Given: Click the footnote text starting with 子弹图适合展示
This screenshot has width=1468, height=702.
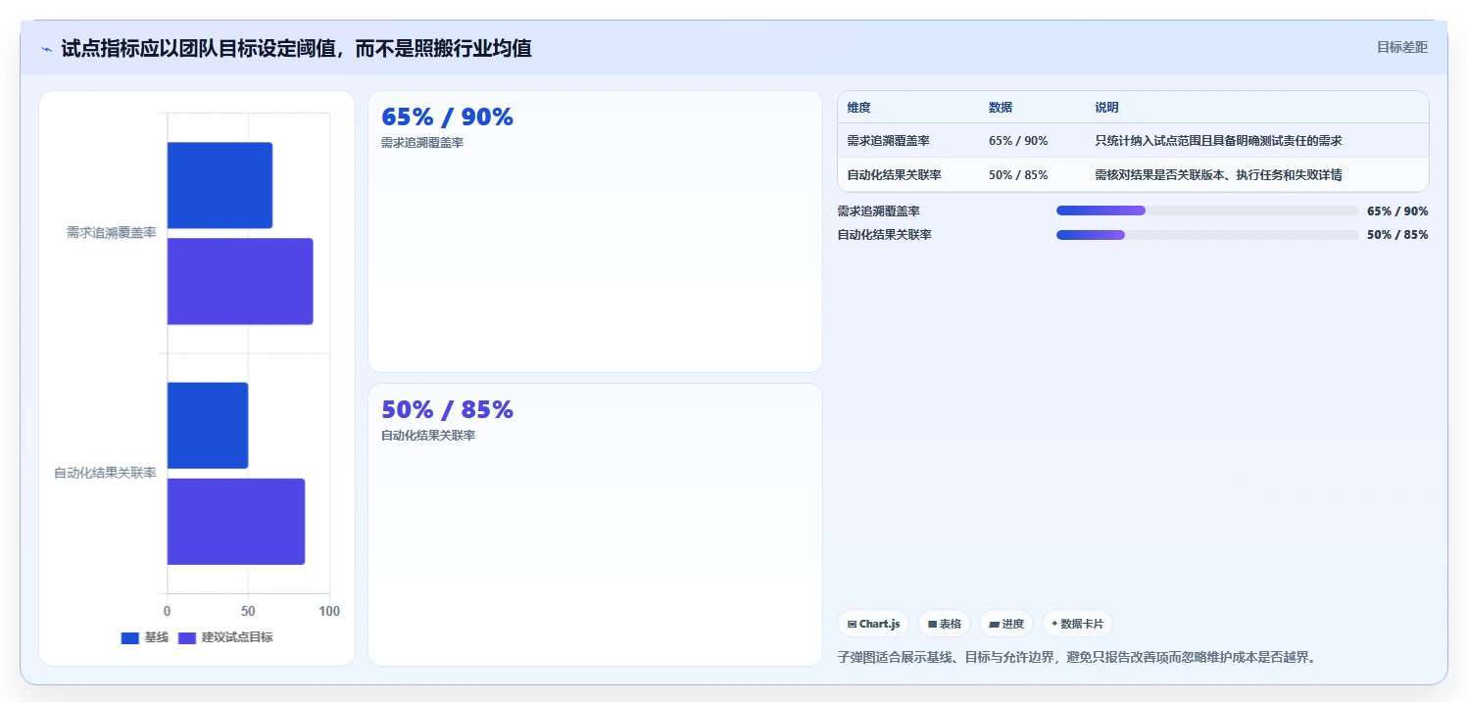Looking at the screenshot, I should tap(1077, 657).
